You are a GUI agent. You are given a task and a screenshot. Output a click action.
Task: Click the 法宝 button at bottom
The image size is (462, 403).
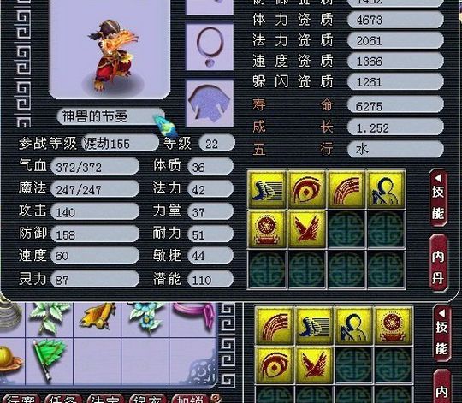[104, 399]
